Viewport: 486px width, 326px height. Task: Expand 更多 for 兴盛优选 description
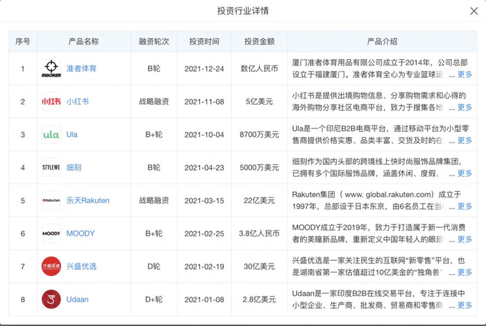click(x=464, y=272)
